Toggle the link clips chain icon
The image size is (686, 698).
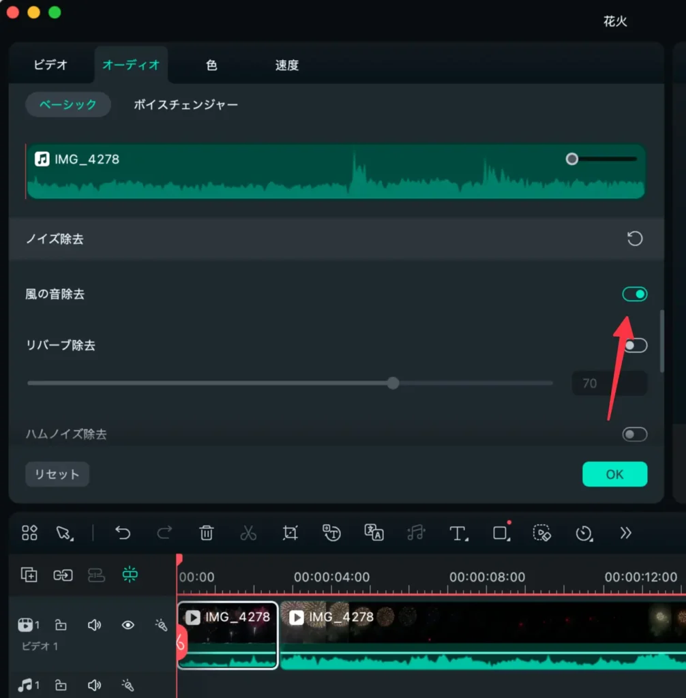pos(63,575)
